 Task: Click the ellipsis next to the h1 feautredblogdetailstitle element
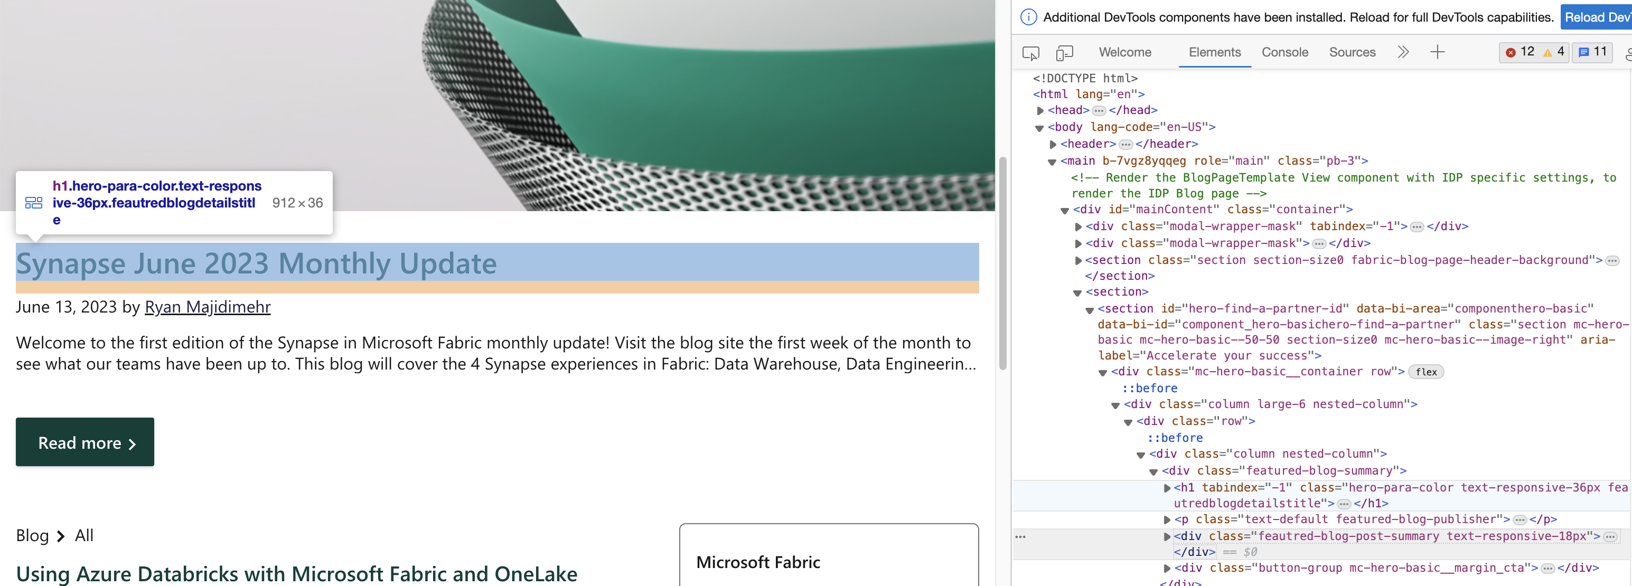click(x=1344, y=504)
